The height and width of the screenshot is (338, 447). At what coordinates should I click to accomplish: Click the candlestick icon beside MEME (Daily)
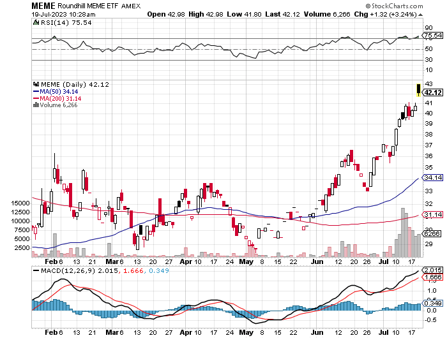[36, 84]
